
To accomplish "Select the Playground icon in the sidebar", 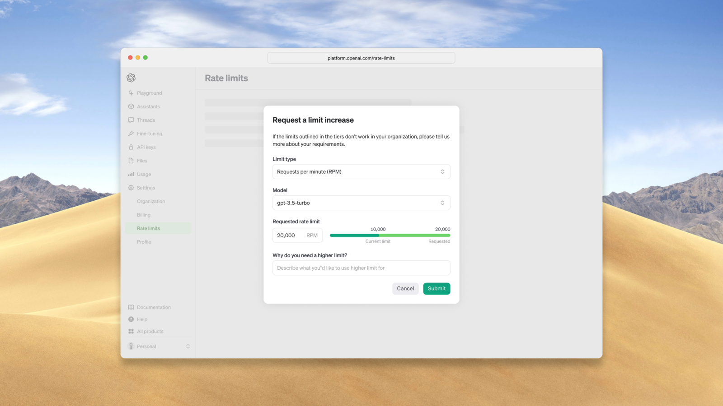I will (131, 93).
